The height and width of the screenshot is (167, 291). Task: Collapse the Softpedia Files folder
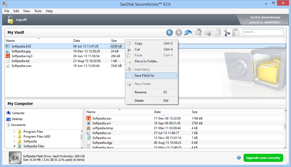point(15,146)
